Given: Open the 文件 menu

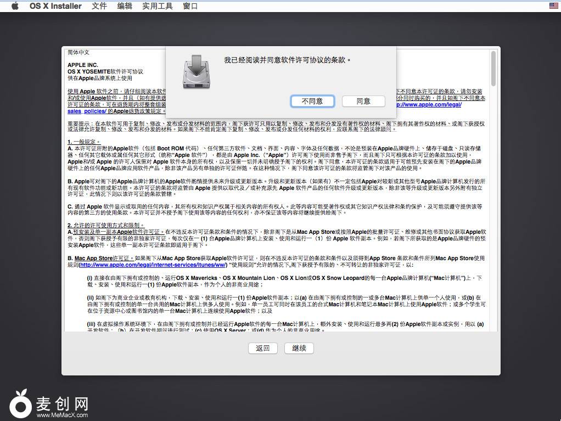Looking at the screenshot, I should (99, 6).
